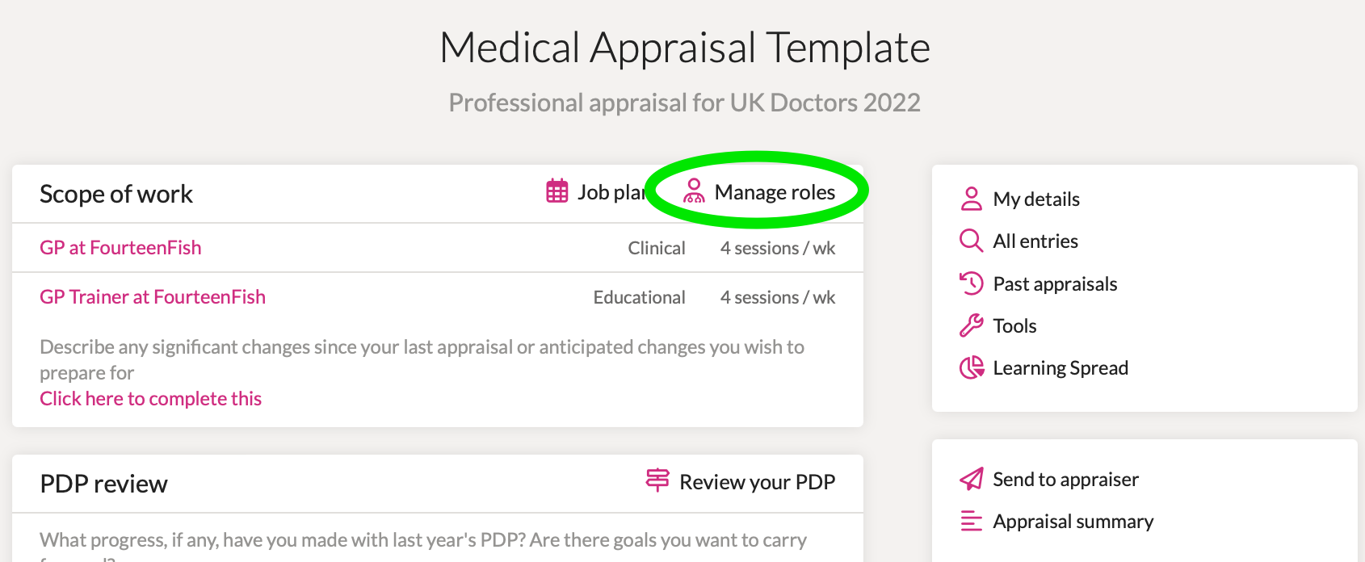Click the Send to appraiser paper plane icon
The image size is (1365, 562).
click(x=971, y=479)
